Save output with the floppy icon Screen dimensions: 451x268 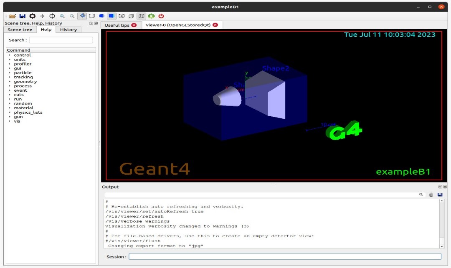tap(440, 195)
